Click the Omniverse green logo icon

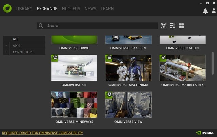click(7, 8)
